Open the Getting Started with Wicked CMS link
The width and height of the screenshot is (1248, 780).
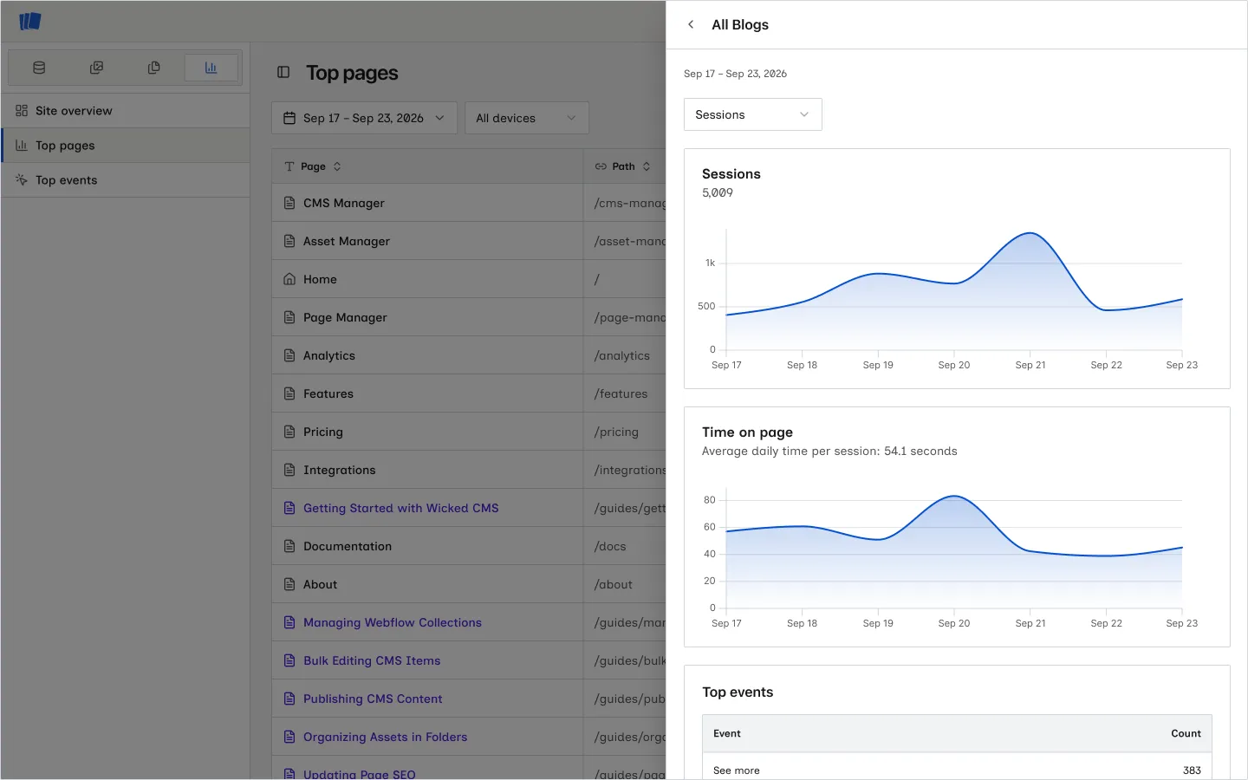point(400,508)
